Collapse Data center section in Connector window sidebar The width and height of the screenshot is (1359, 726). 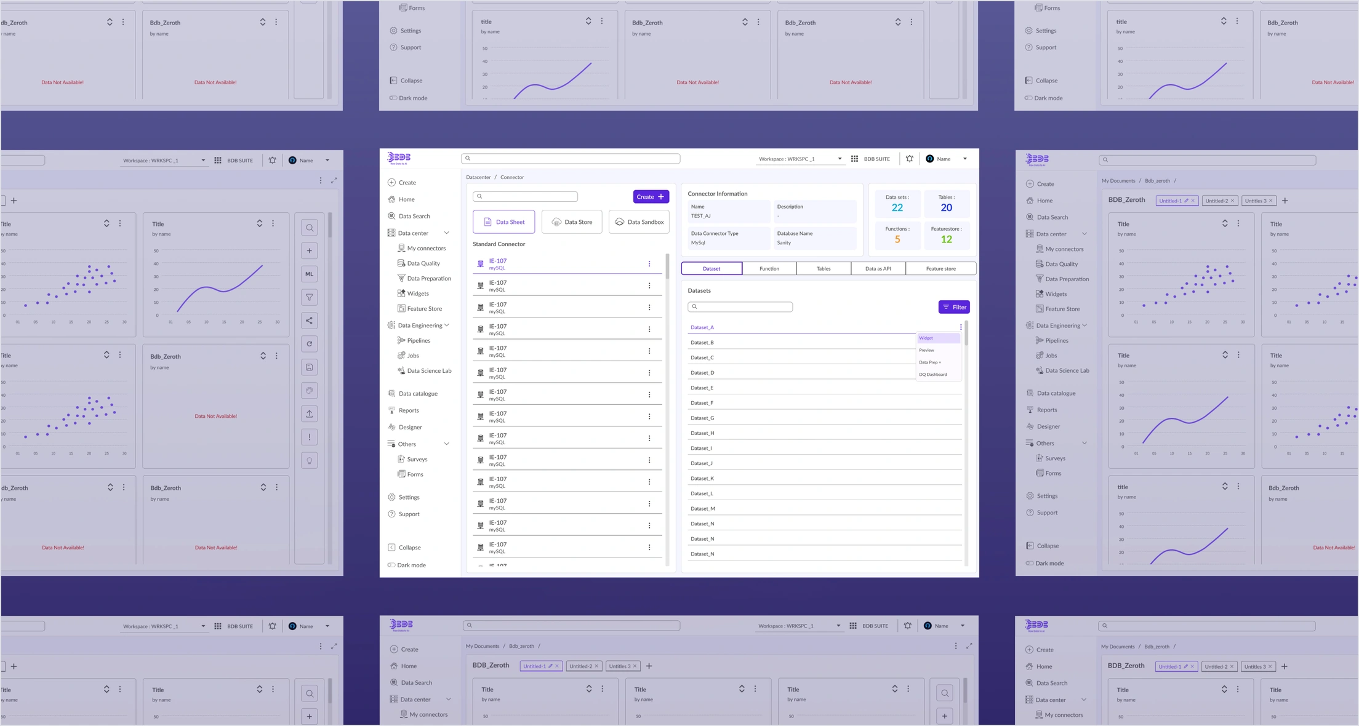click(x=447, y=233)
